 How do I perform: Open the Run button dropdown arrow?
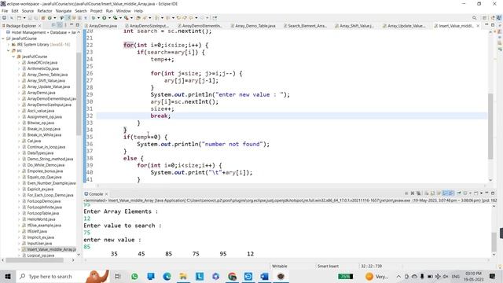[109, 17]
